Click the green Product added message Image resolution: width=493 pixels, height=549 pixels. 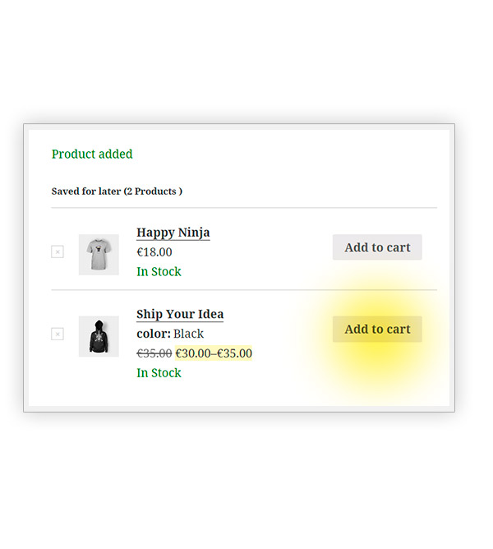coord(92,154)
